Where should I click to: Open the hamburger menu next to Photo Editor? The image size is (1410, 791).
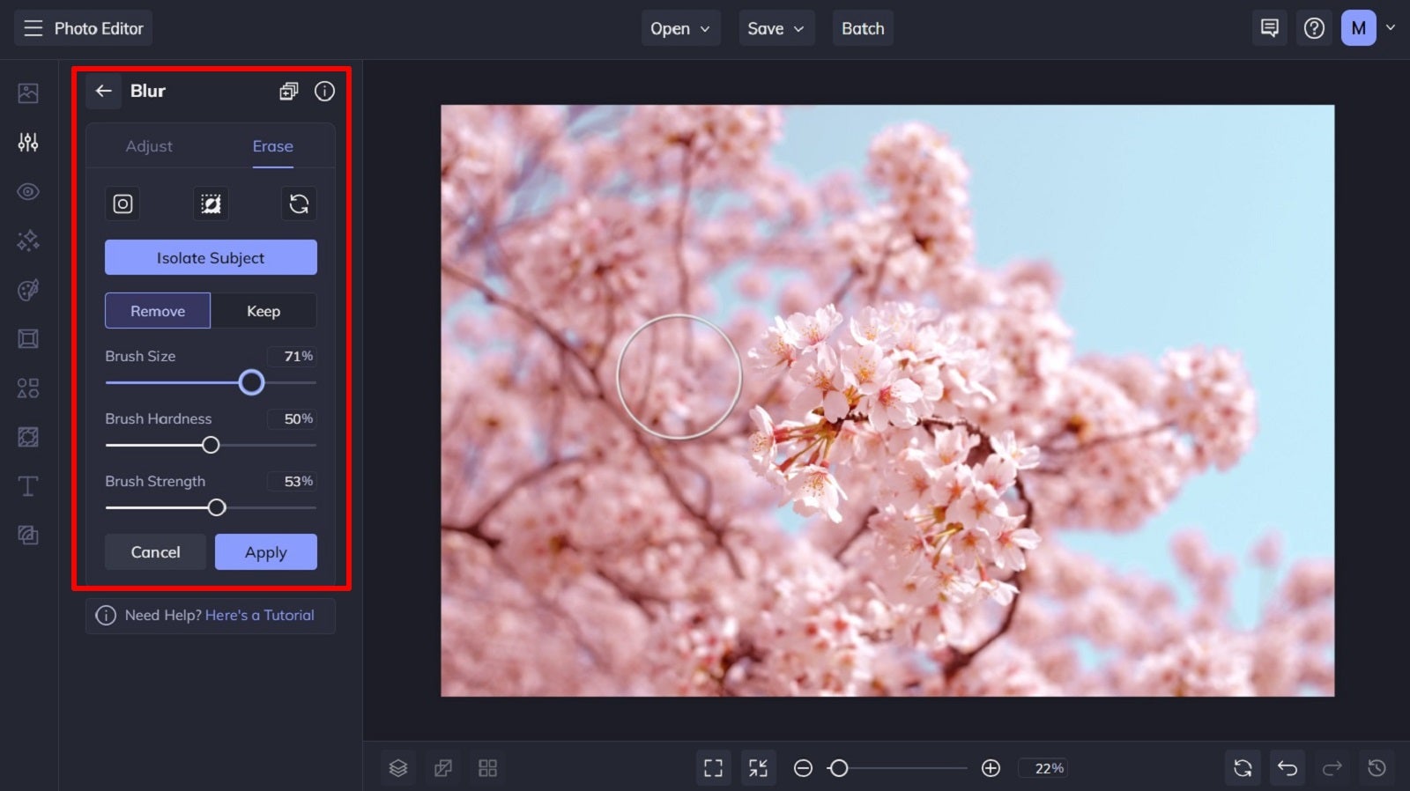pyautogui.click(x=33, y=28)
